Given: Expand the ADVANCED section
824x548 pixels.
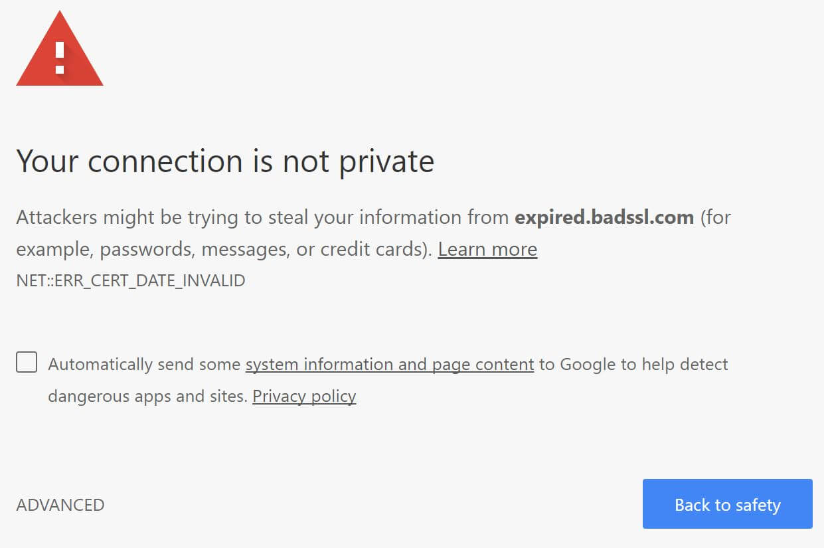Looking at the screenshot, I should pyautogui.click(x=60, y=505).
